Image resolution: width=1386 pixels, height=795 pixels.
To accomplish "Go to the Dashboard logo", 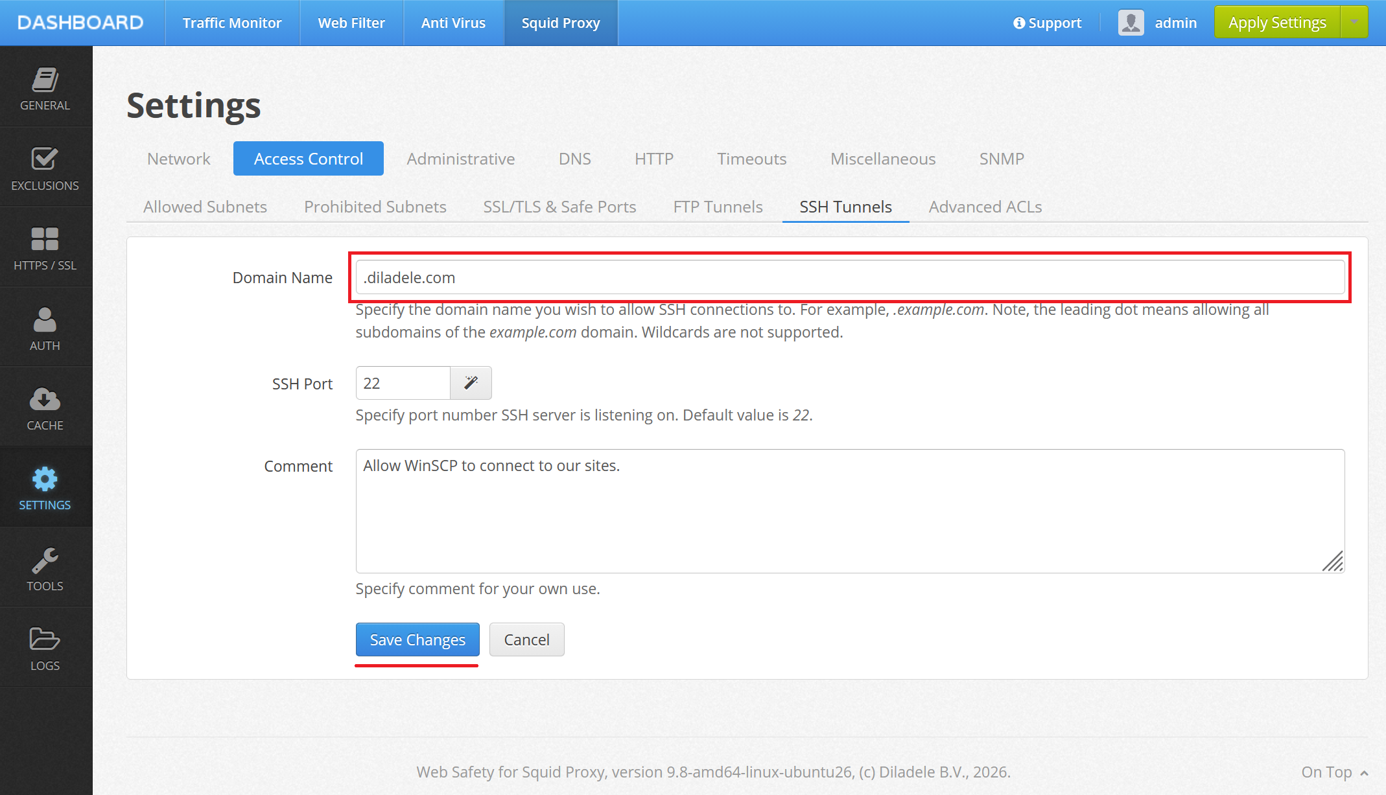I will tap(80, 23).
